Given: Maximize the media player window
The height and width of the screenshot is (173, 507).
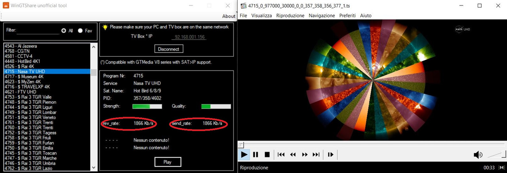Looking at the screenshot, I should coord(480,6).
